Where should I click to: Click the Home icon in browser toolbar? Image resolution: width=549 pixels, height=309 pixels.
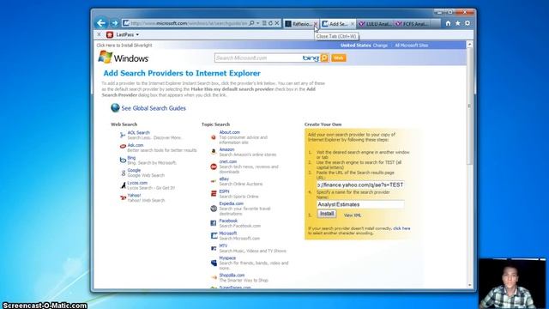pos(448,23)
